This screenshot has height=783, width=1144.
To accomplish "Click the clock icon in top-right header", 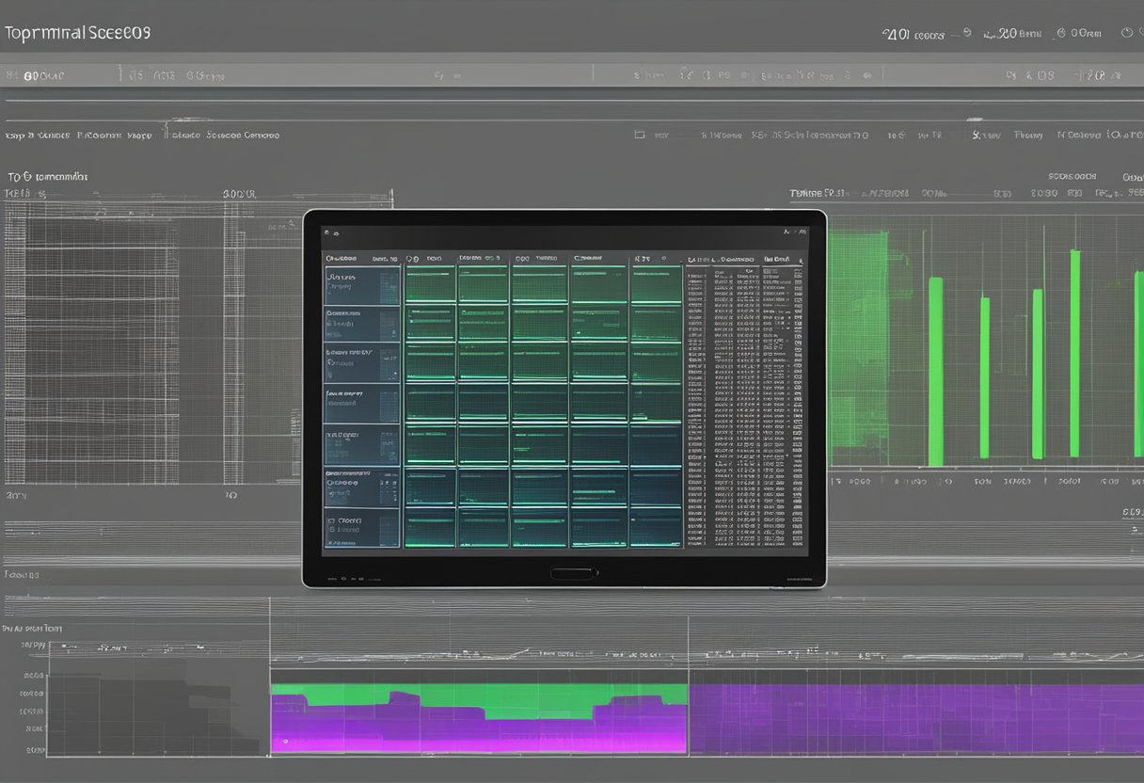I will pos(1127,33).
